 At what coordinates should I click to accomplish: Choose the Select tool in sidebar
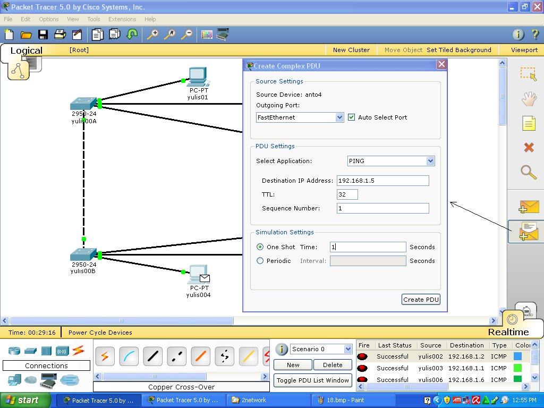point(529,73)
